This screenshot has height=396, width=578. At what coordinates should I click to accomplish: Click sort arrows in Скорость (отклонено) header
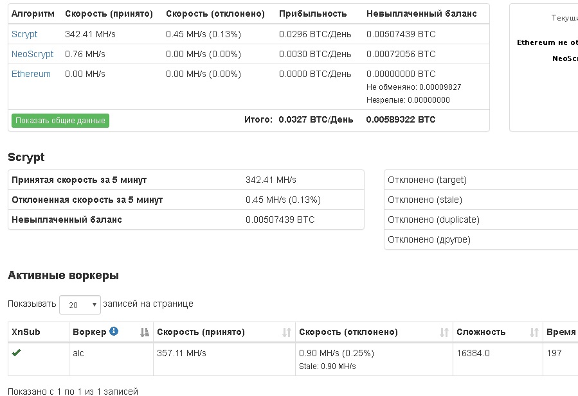(444, 332)
